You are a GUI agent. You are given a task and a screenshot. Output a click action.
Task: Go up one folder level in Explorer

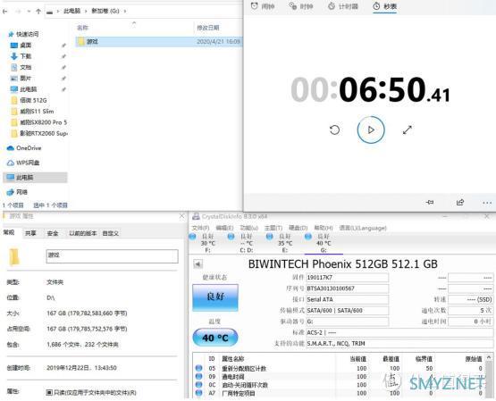coord(38,12)
